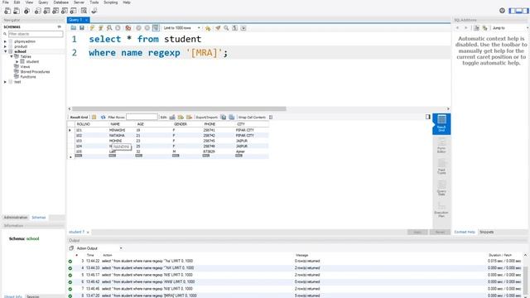
Task: Save the script with the disk icon
Action: click(x=82, y=28)
